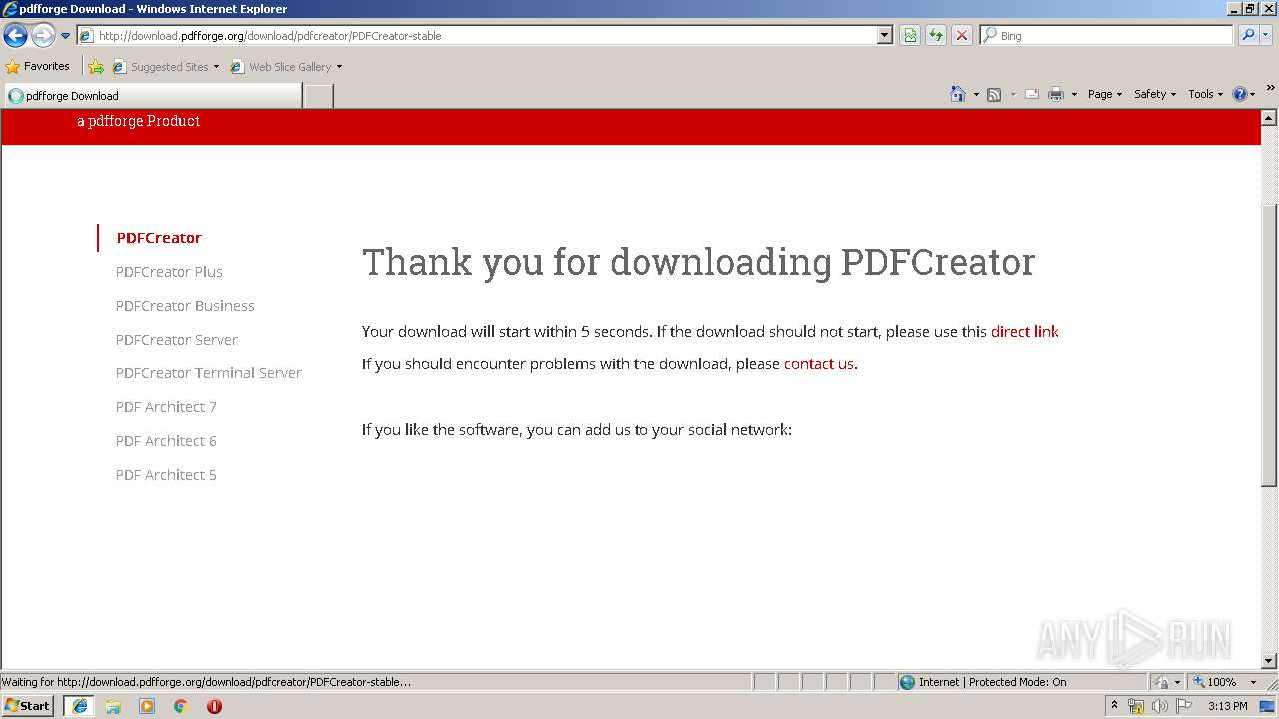This screenshot has height=719, width=1279.
Task: Open the Safety menu
Action: (x=1155, y=94)
